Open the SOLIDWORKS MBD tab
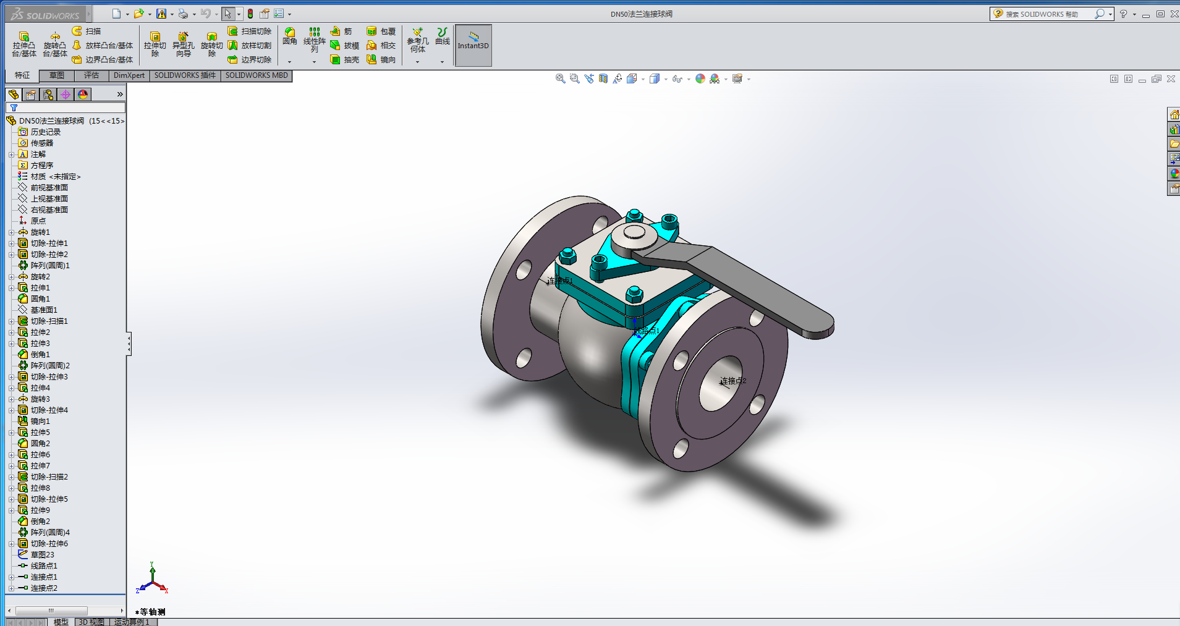 click(x=256, y=75)
